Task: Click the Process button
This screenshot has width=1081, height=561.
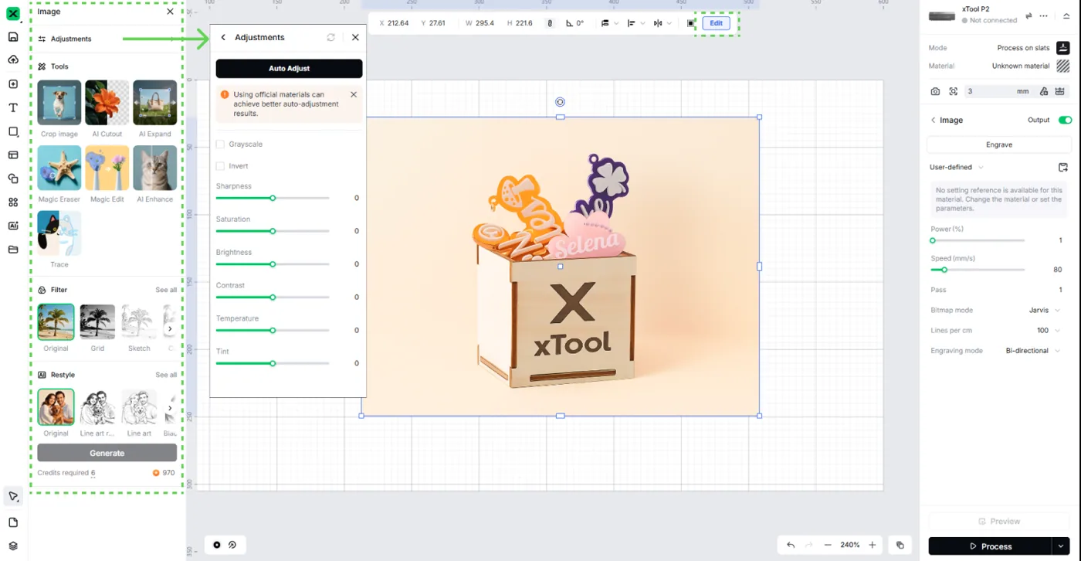Action: point(990,546)
